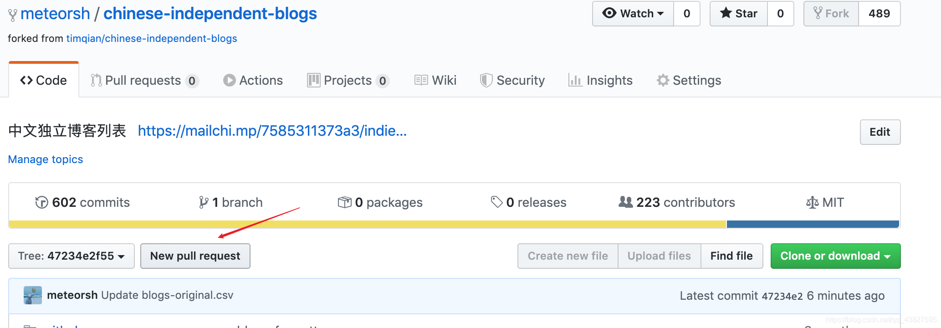941x328 pixels.
Task: Open meteorsh user profile link
Action: click(55, 14)
